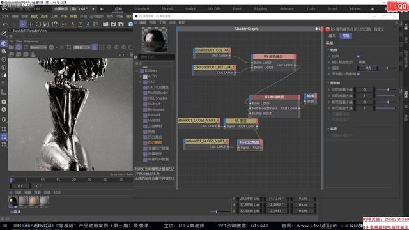Toggle the Y axis lock icon
The image size is (409, 230).
(81, 24)
